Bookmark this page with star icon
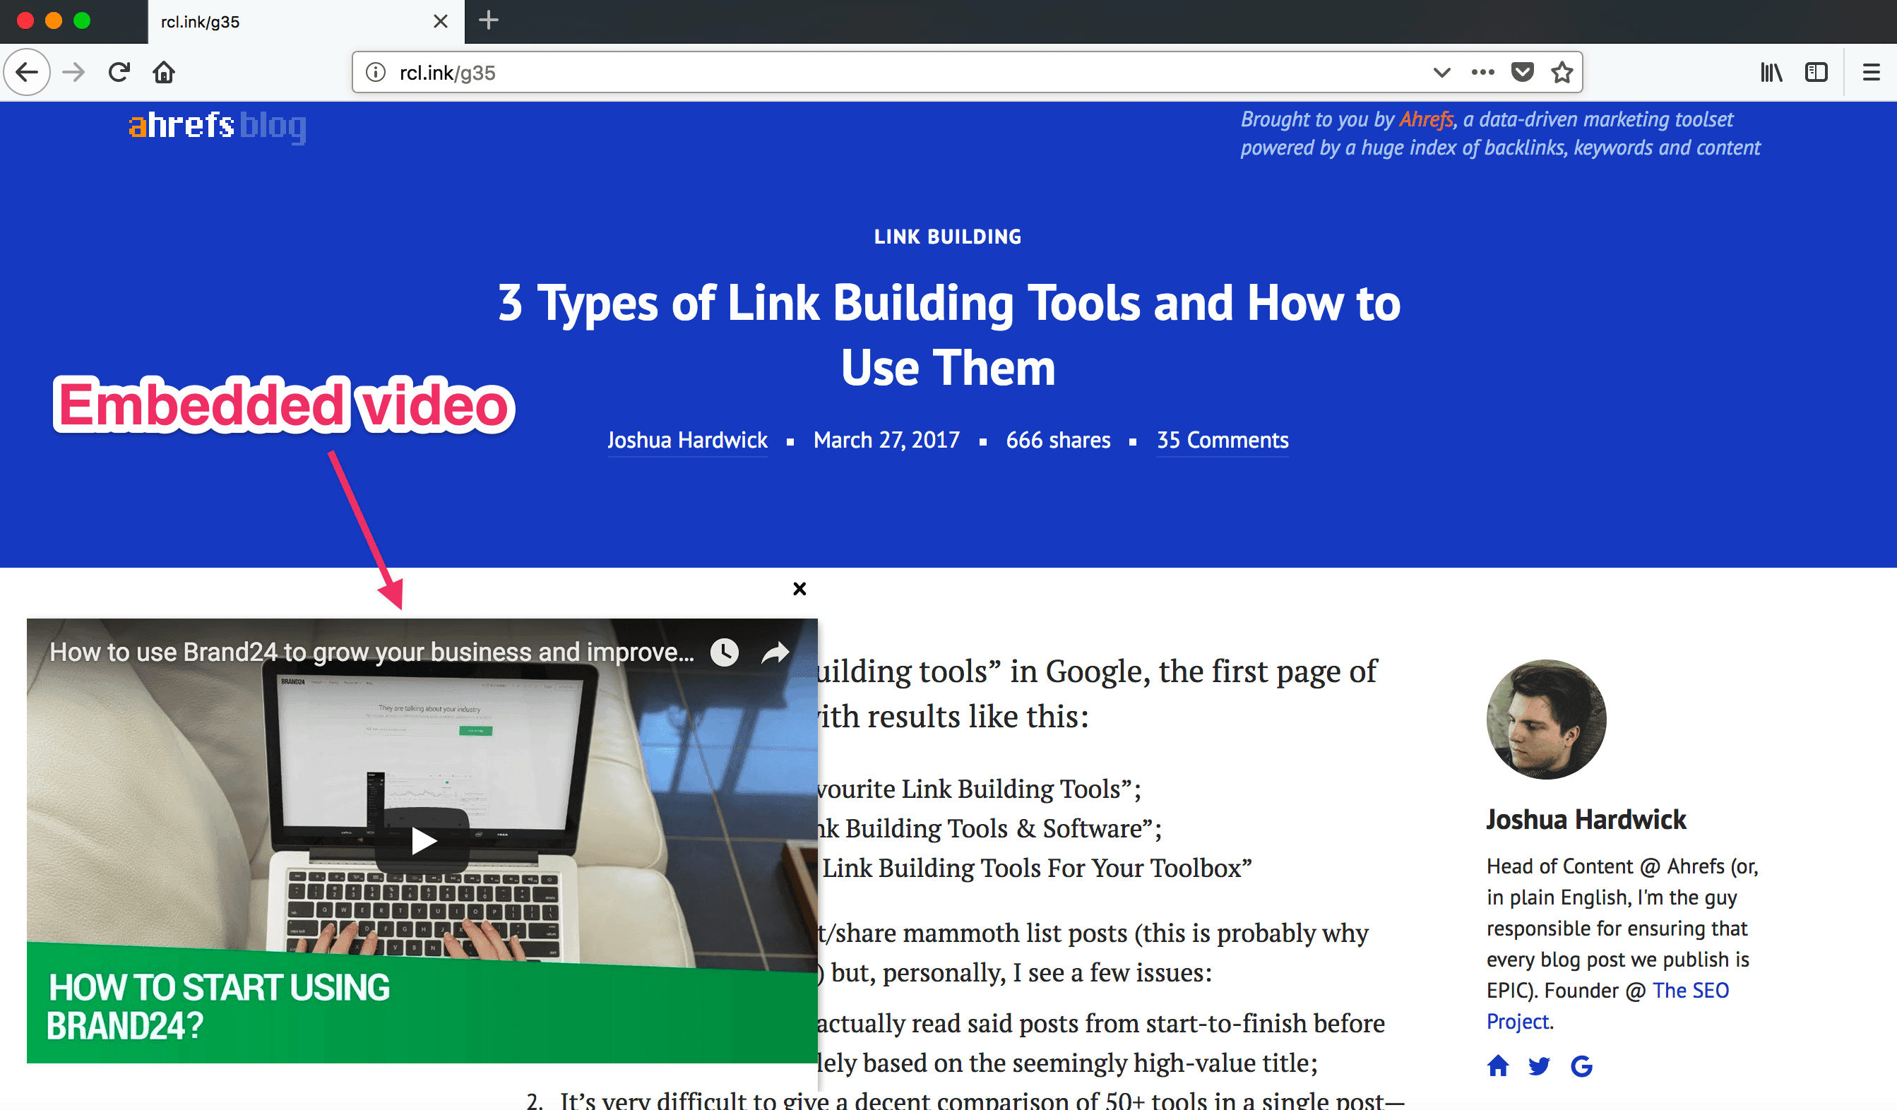 click(1562, 72)
